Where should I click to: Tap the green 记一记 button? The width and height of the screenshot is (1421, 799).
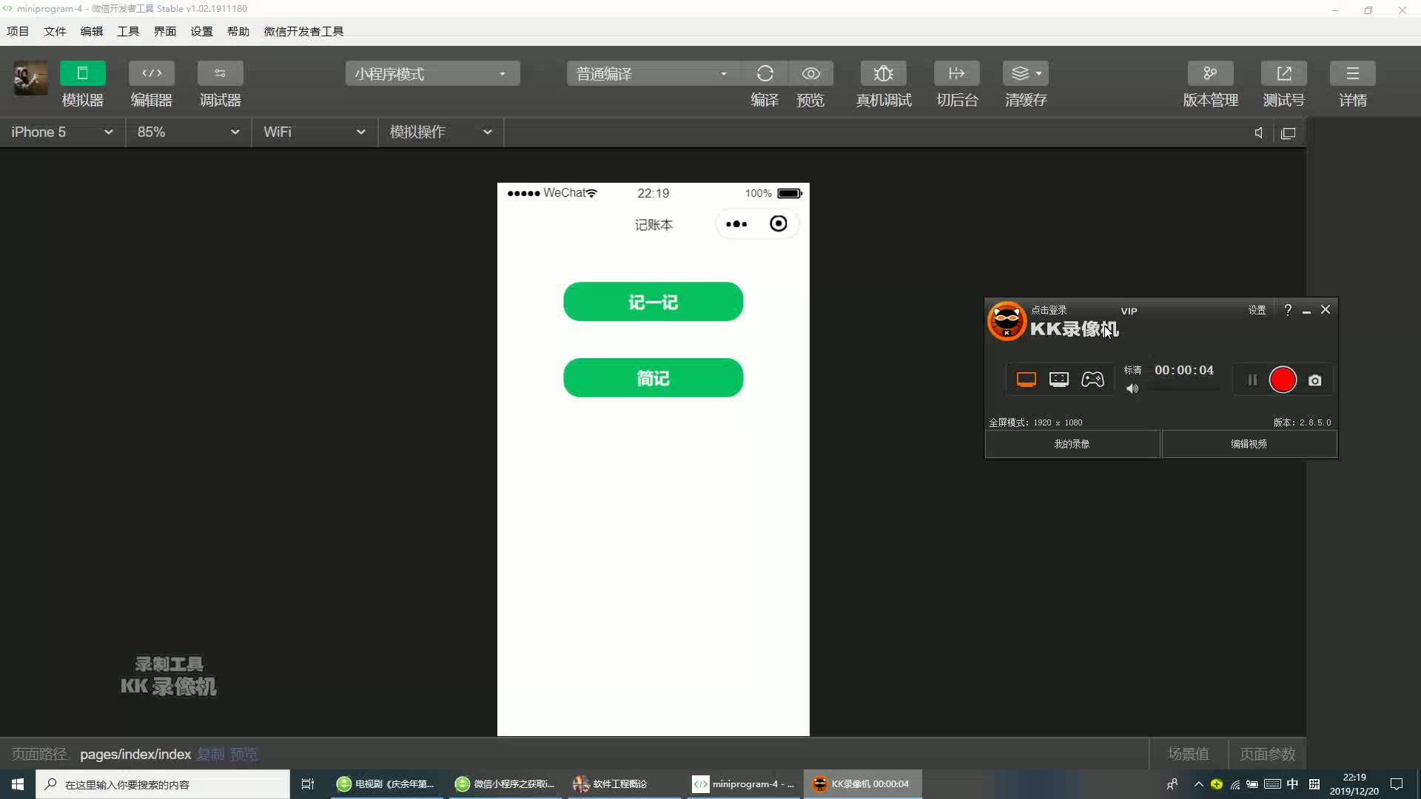pos(653,302)
